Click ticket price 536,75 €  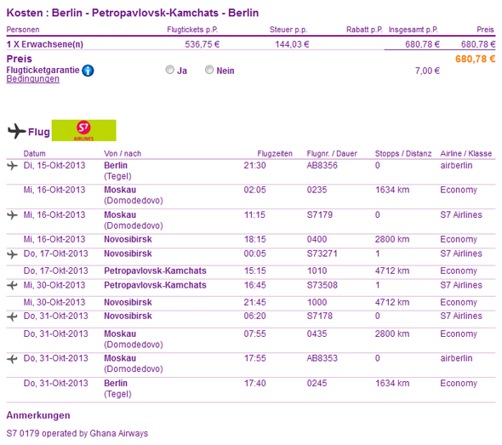pyautogui.click(x=203, y=44)
